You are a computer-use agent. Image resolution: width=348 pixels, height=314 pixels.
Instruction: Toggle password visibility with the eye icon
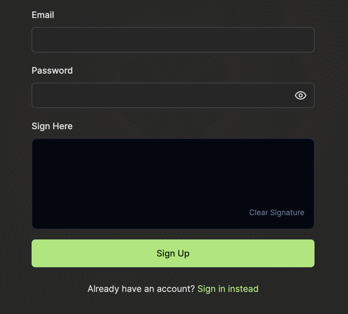(300, 95)
